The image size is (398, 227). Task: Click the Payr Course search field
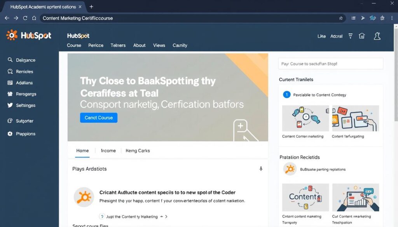(x=331, y=64)
